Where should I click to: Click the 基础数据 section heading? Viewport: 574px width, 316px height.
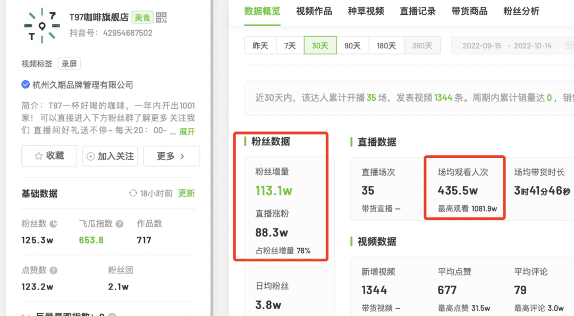pos(39,194)
